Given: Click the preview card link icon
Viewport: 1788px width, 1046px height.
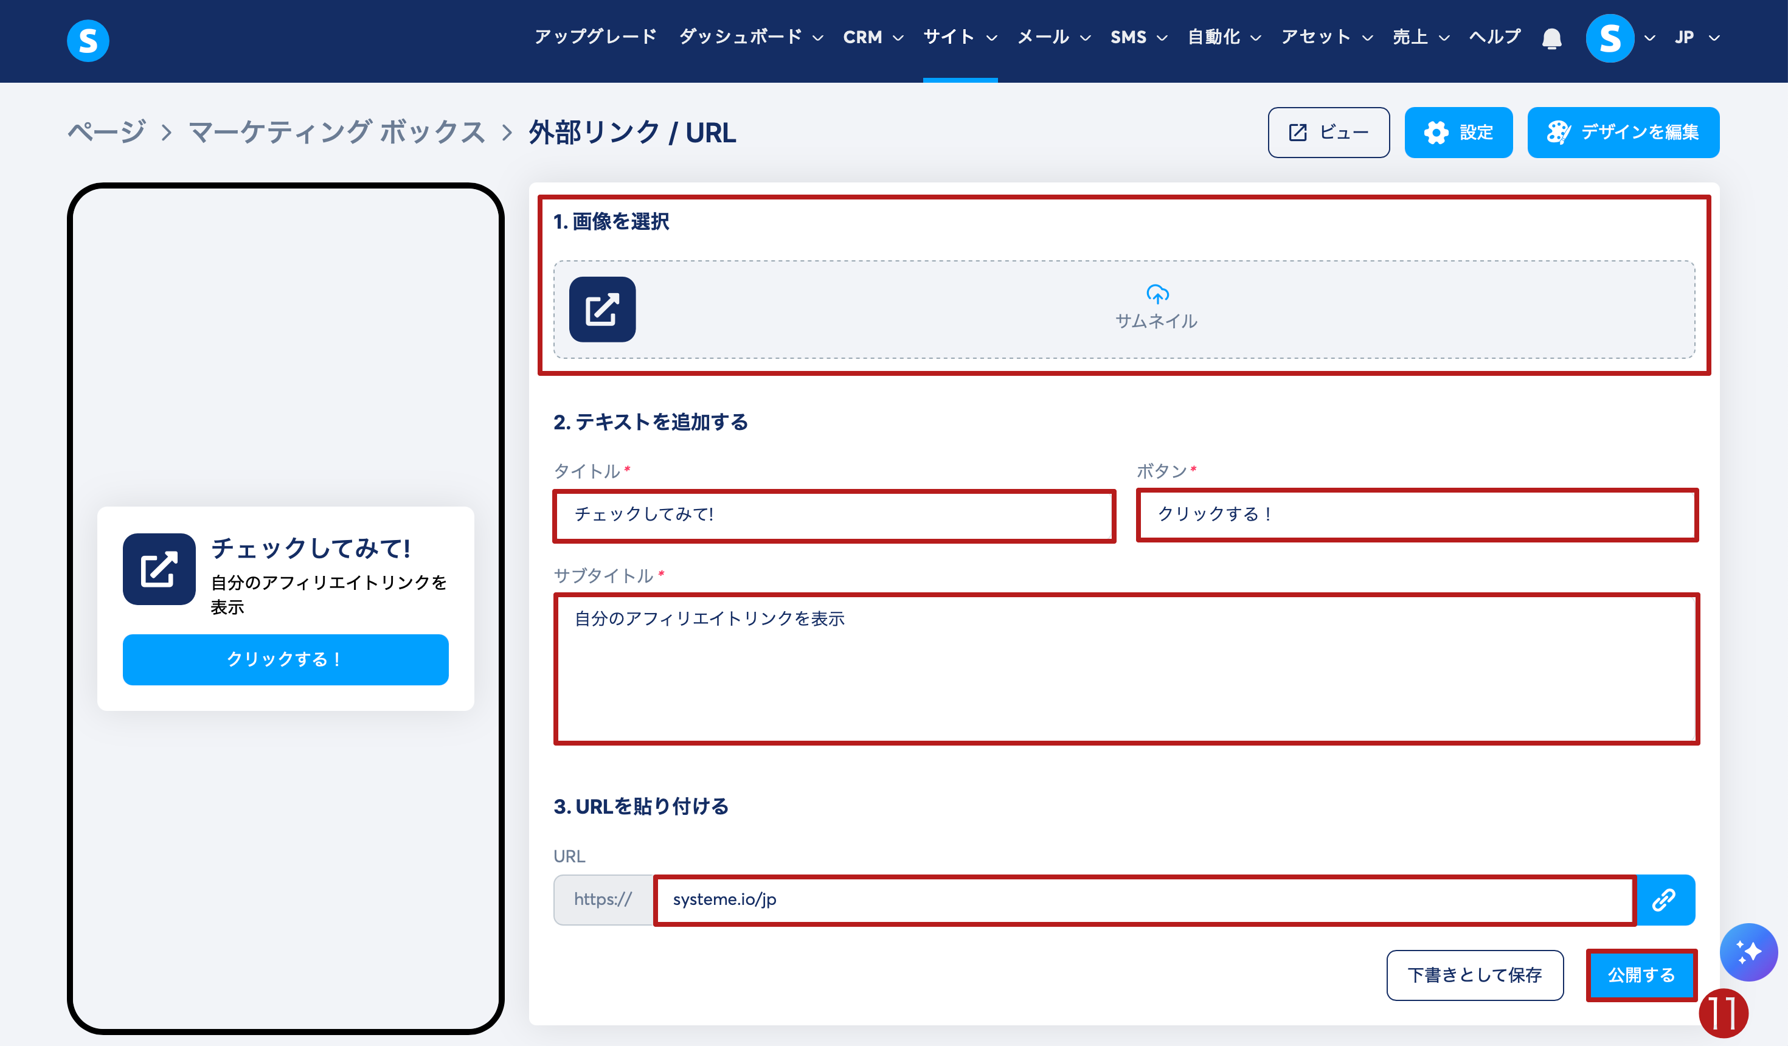Looking at the screenshot, I should [159, 569].
